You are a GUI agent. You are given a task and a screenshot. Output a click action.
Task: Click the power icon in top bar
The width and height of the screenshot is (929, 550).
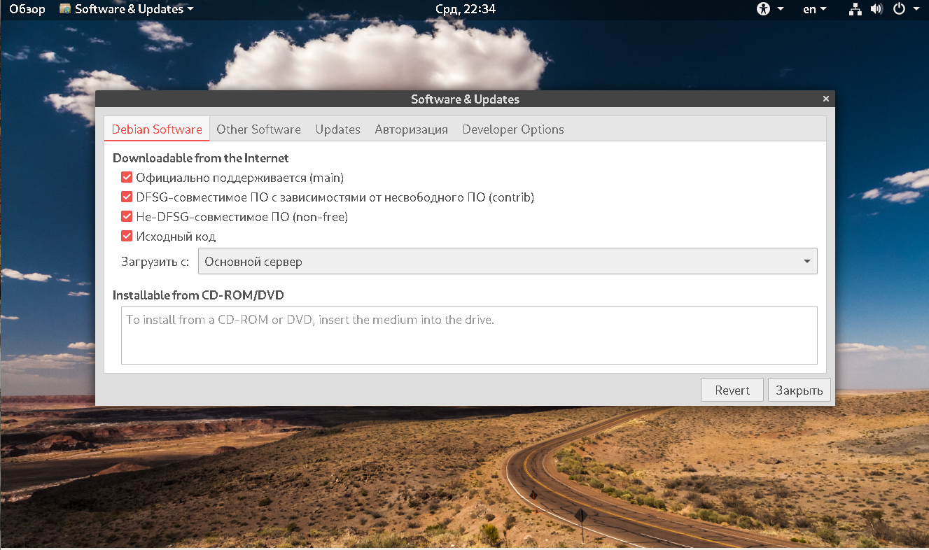[x=900, y=9]
